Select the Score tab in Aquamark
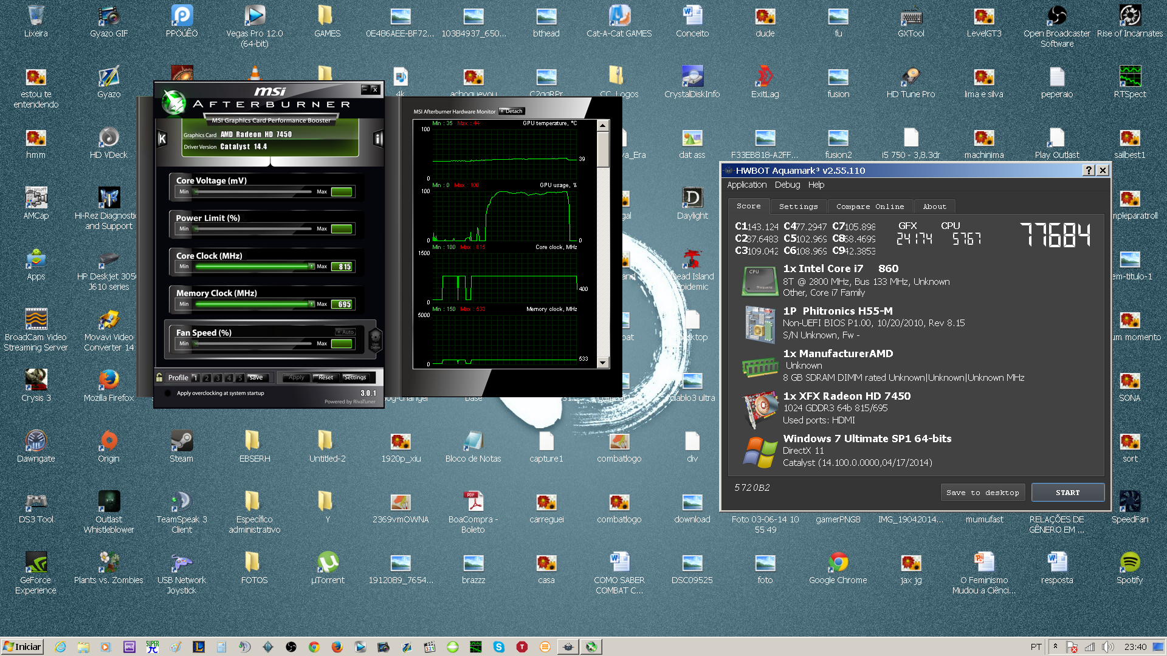 coord(748,206)
